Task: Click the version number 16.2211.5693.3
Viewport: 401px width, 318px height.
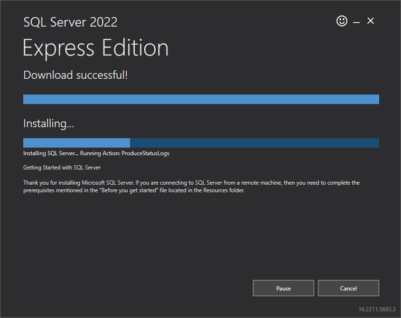Action: (377, 309)
